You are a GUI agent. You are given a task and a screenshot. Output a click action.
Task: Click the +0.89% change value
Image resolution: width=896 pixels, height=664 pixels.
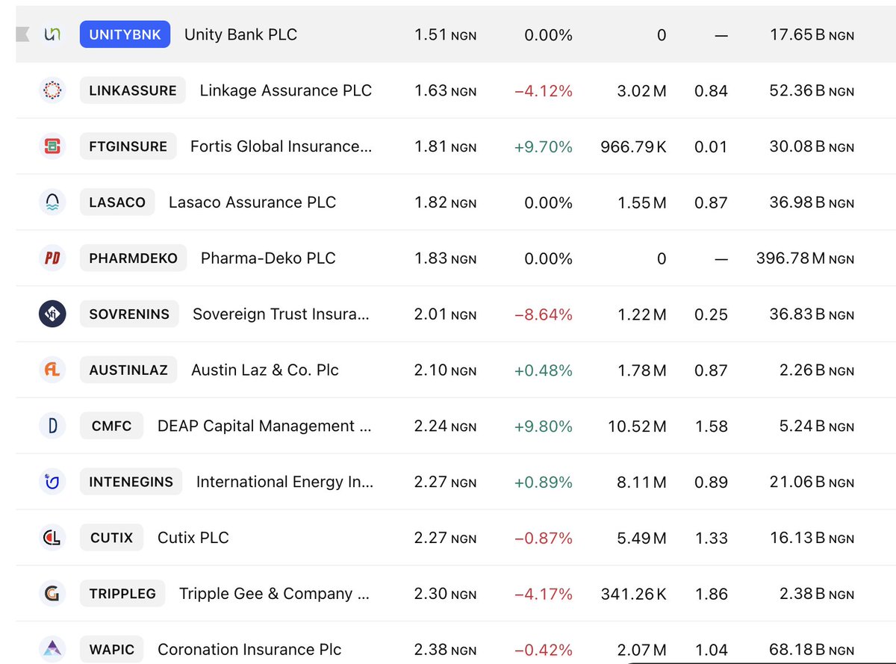(544, 483)
